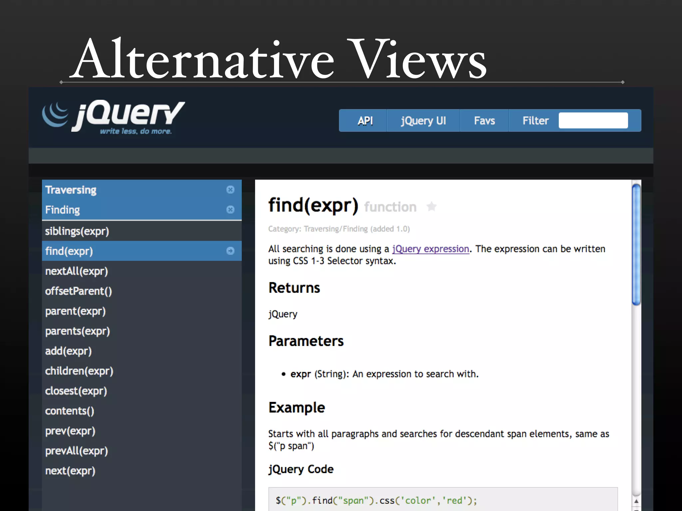Open prevAll(expr) from the list

point(142,450)
